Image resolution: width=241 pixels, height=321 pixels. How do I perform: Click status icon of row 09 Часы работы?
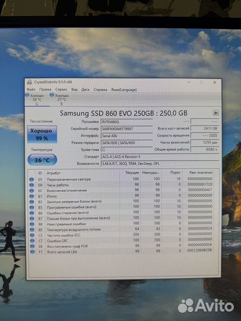pyautogui.click(x=32, y=185)
